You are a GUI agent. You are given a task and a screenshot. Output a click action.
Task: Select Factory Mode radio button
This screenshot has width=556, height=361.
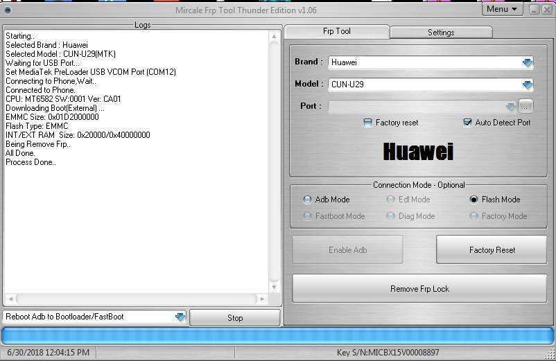pyautogui.click(x=474, y=216)
